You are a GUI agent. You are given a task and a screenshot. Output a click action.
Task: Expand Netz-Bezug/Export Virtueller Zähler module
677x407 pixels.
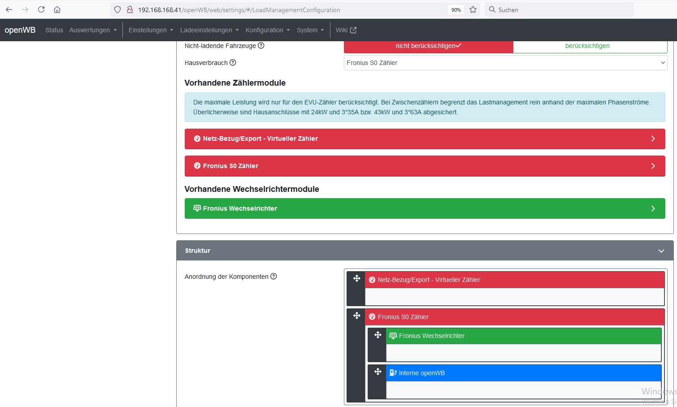pos(425,139)
